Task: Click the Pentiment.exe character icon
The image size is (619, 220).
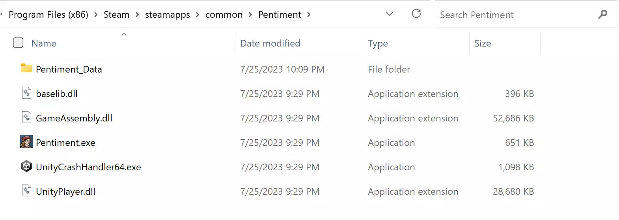Action: [26, 142]
